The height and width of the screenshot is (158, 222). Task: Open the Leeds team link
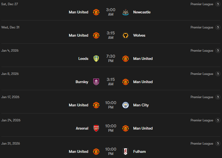[x=83, y=59]
